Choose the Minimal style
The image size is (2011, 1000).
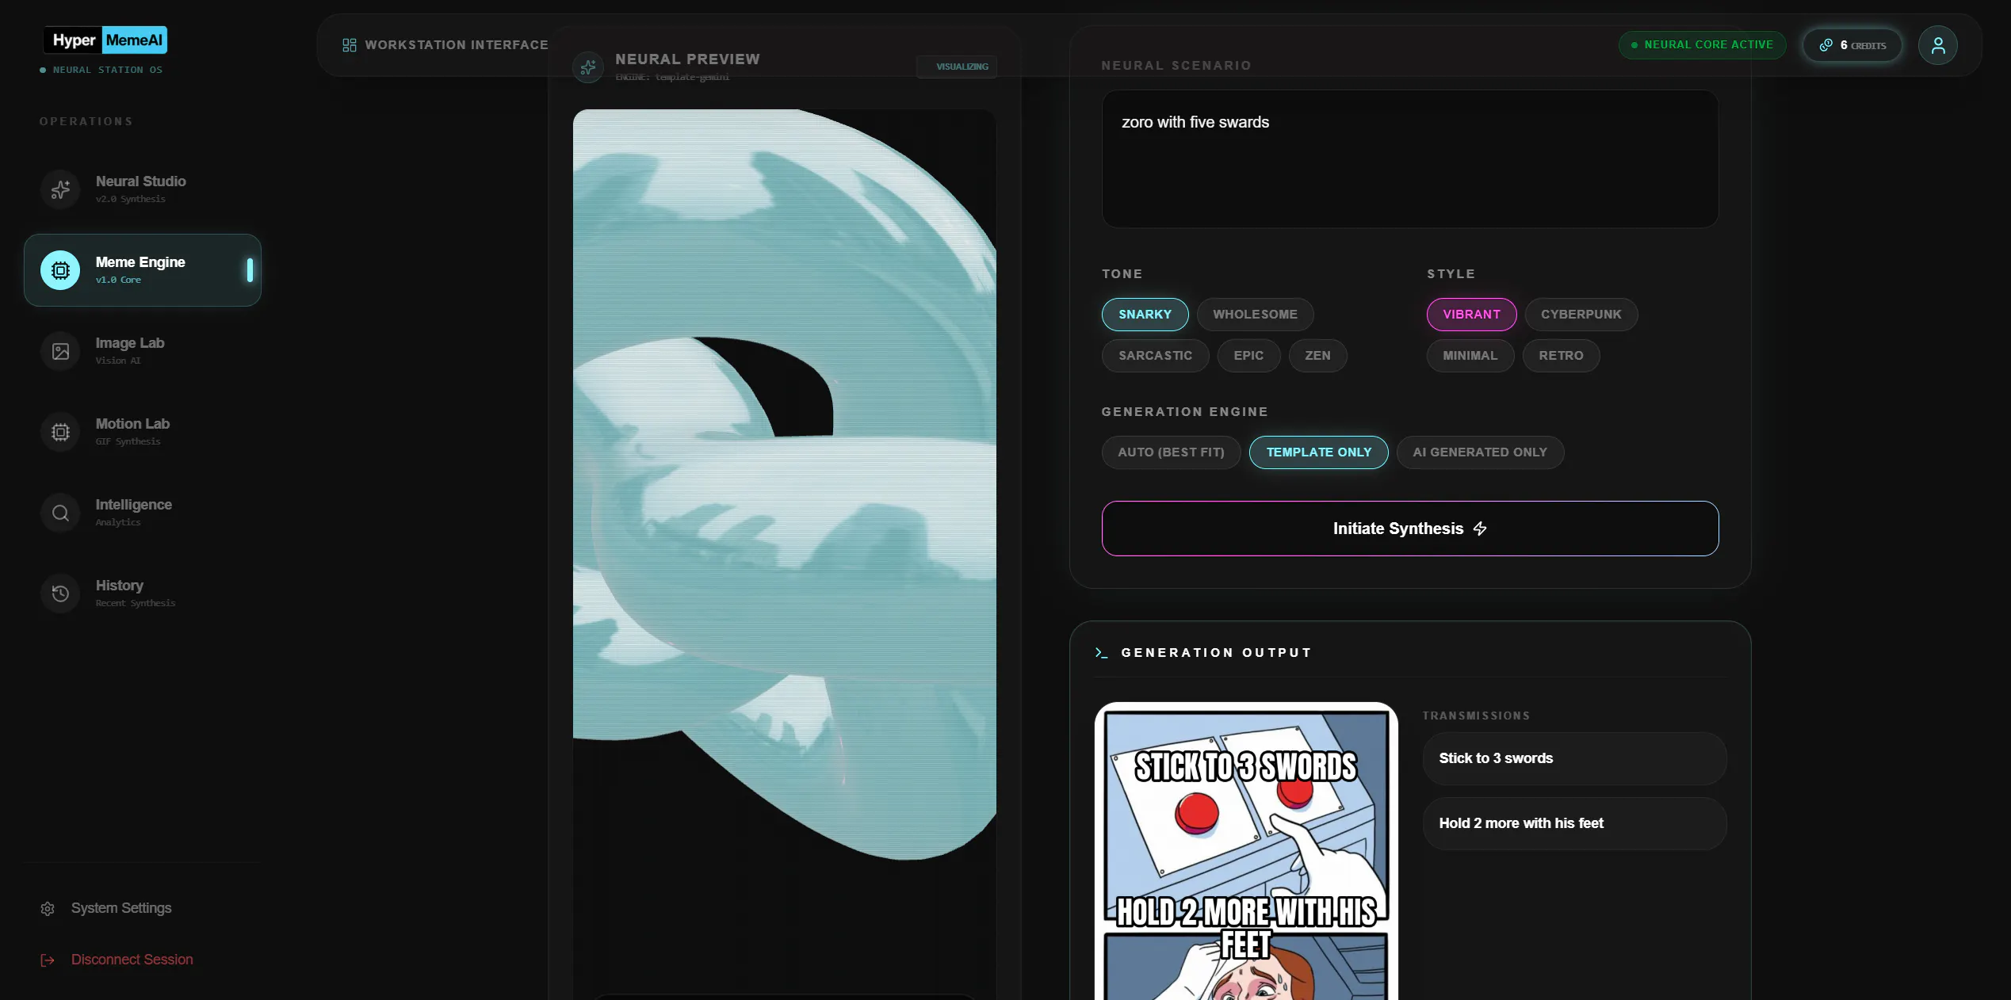coord(1470,356)
